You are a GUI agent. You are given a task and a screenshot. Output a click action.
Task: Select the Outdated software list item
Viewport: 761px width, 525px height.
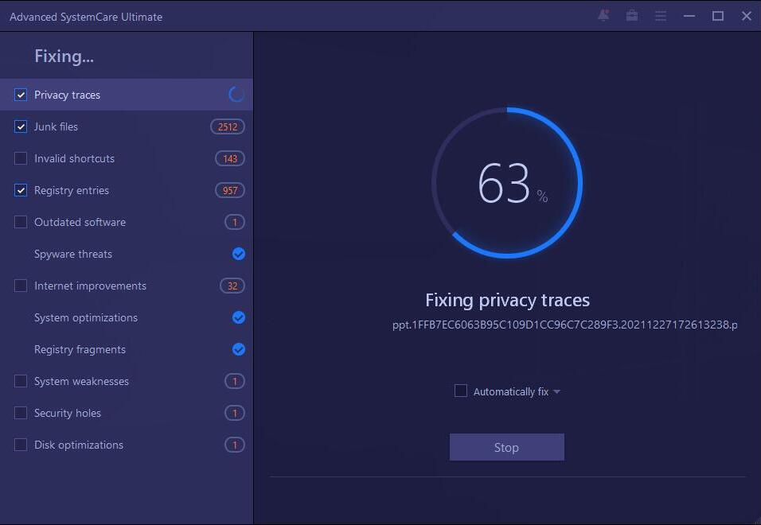coord(127,222)
